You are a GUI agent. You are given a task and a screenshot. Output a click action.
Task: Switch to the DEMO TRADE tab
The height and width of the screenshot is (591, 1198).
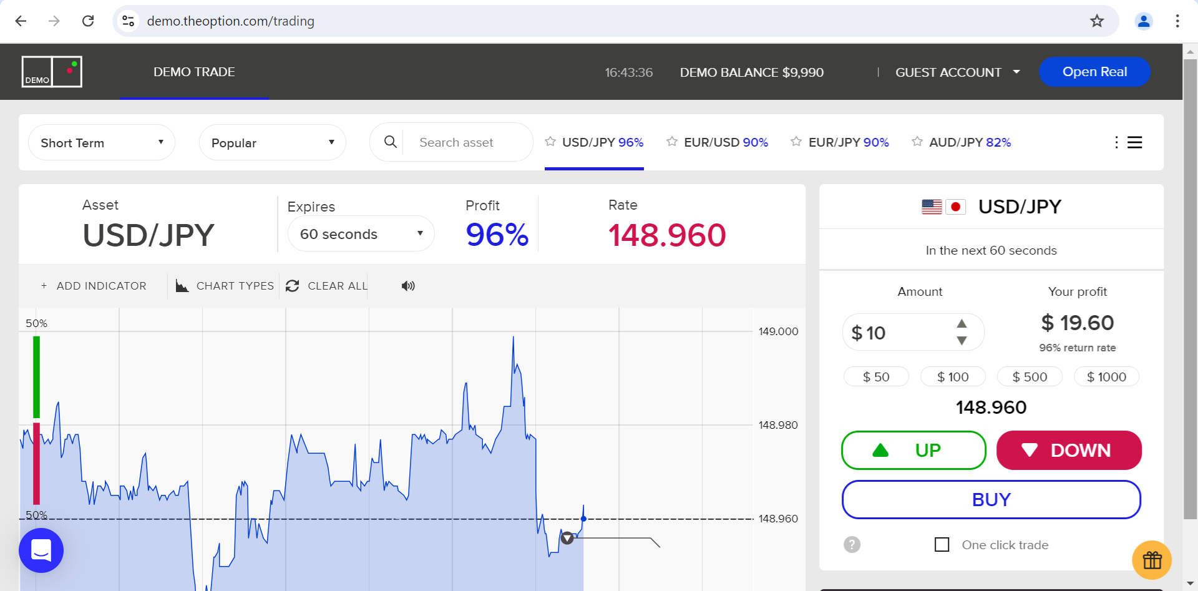click(x=194, y=72)
